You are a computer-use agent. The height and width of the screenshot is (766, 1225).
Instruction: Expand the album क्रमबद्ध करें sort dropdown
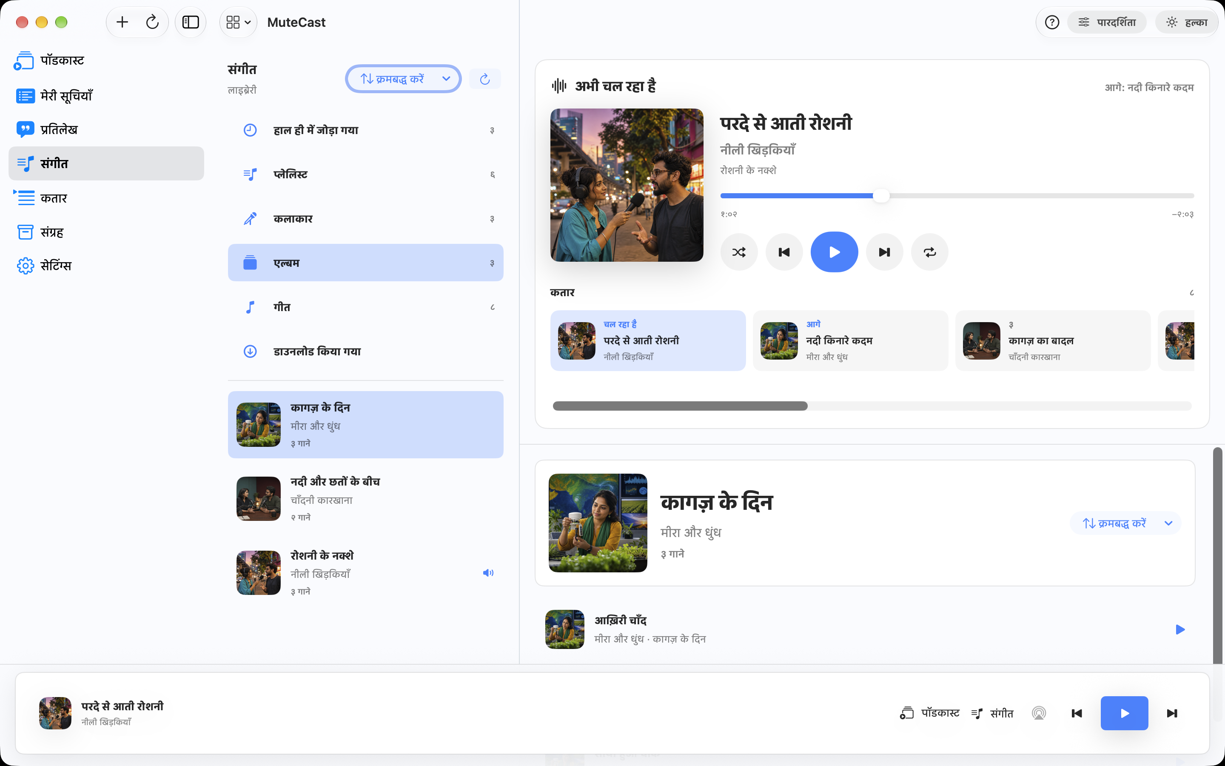click(1125, 523)
